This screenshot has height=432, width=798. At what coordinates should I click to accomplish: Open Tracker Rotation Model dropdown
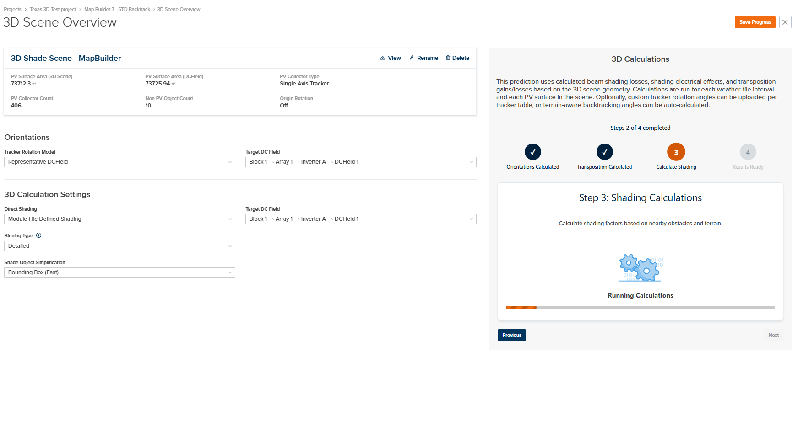[x=119, y=162]
